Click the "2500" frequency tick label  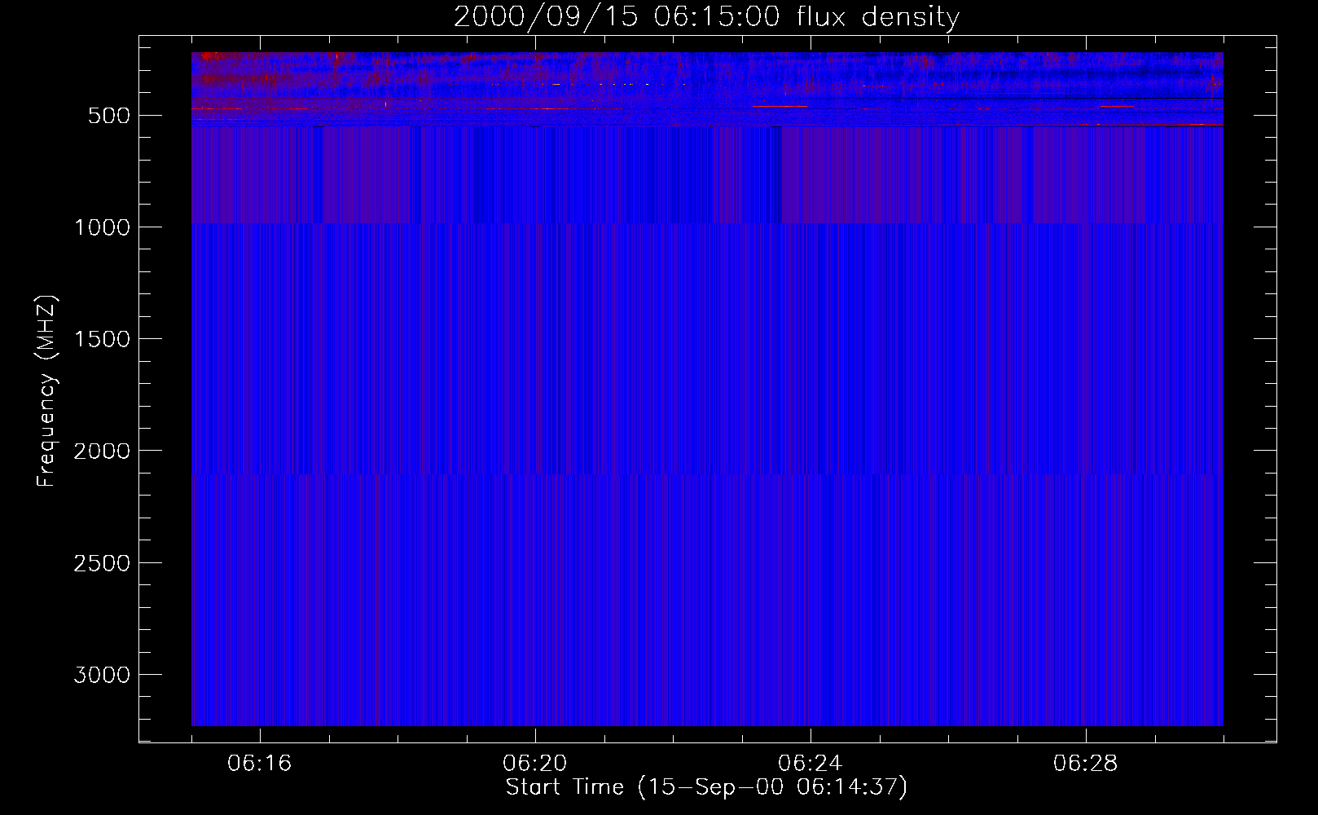tap(102, 563)
